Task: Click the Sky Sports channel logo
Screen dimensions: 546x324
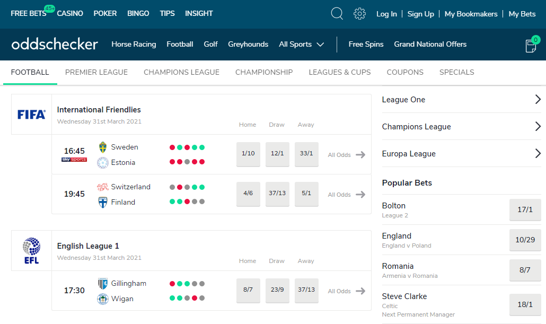Action: pyautogui.click(x=74, y=160)
